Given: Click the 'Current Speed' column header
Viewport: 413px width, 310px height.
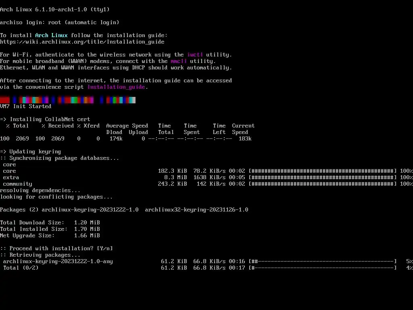Looking at the screenshot, I should [243, 129].
